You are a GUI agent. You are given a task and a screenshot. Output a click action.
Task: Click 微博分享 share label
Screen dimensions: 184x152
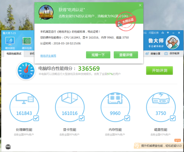tap(155, 54)
